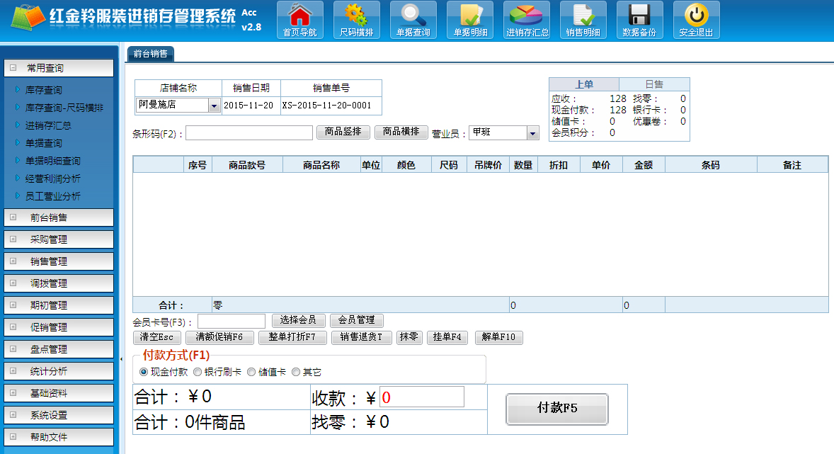Select 现金付款 payment radio button

pyautogui.click(x=144, y=372)
